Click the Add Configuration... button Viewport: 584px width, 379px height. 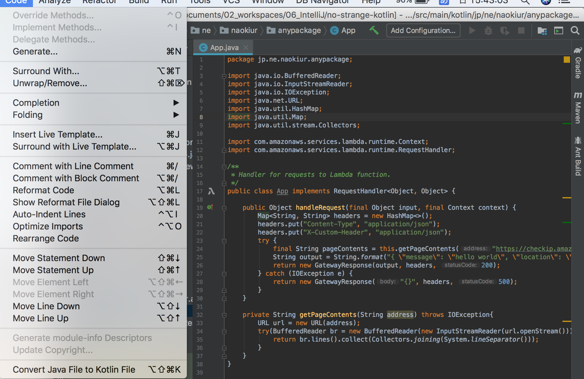coord(423,30)
